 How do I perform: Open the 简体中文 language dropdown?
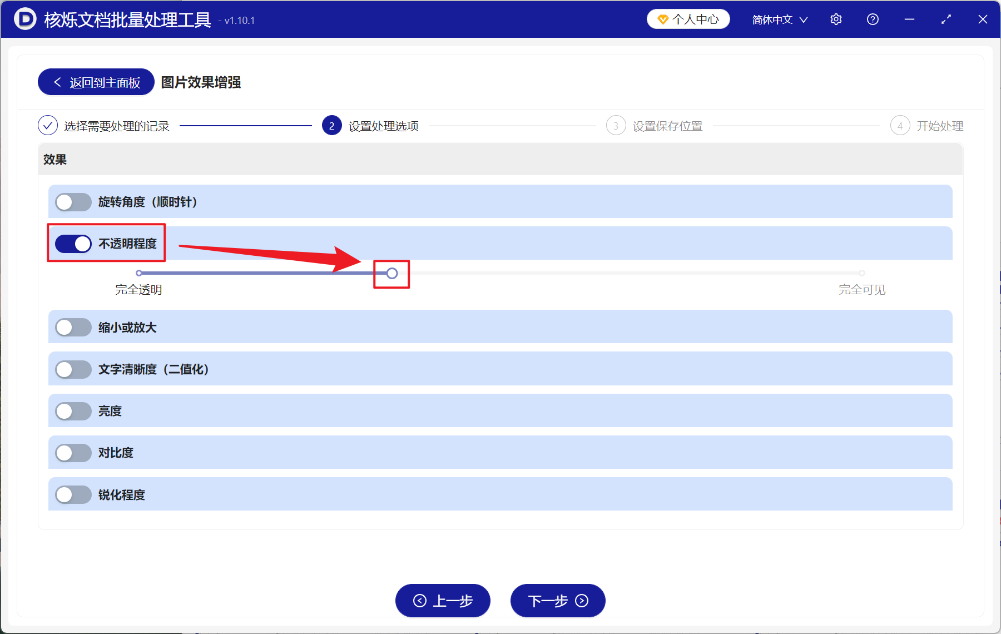click(779, 19)
